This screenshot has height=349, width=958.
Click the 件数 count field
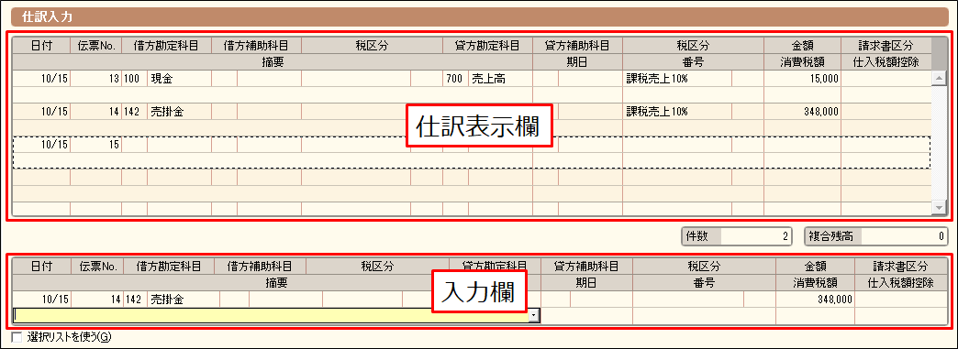[737, 236]
